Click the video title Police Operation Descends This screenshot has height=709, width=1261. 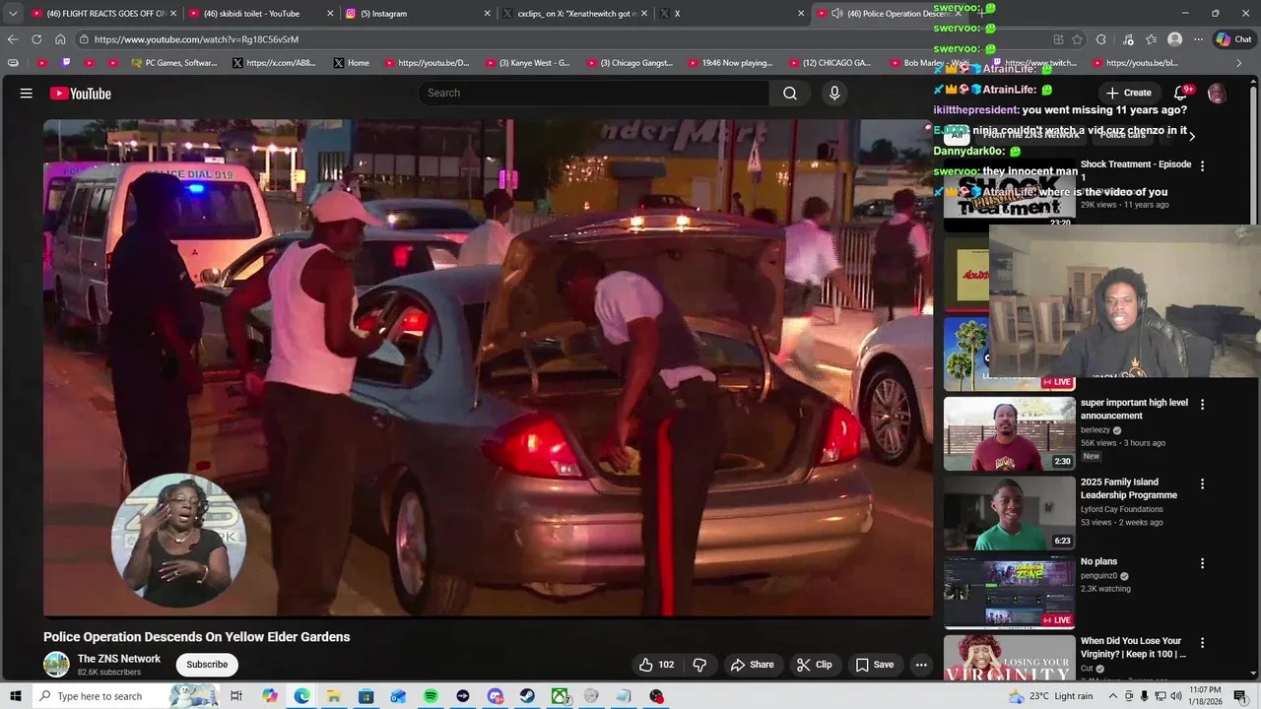tap(197, 637)
